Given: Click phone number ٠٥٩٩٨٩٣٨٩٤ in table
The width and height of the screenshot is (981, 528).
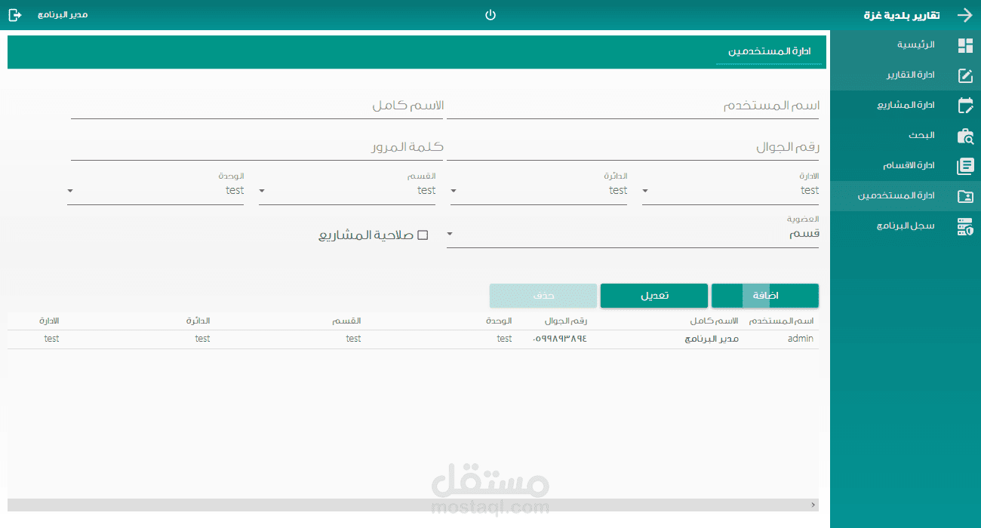Looking at the screenshot, I should pyautogui.click(x=560, y=339).
